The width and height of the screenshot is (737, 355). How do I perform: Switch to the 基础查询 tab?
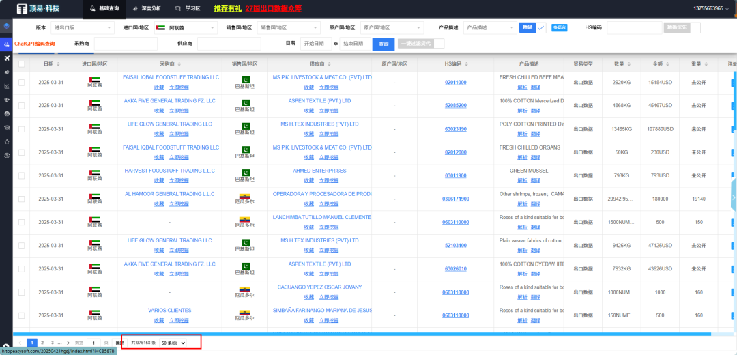[104, 8]
